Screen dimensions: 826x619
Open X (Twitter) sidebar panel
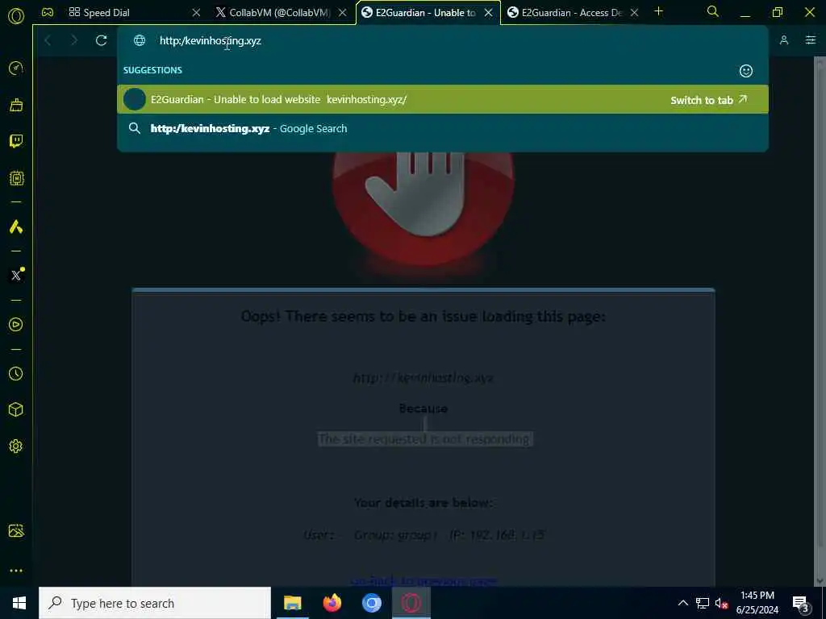pyautogui.click(x=16, y=276)
